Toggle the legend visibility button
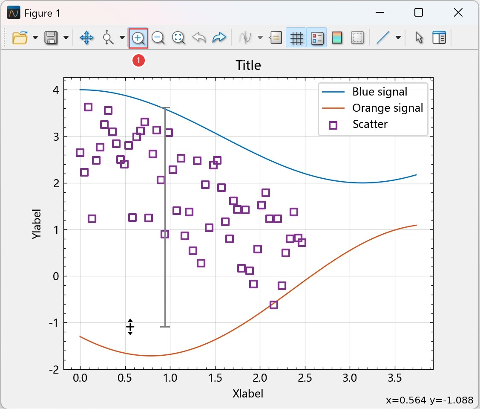480x409 pixels. pos(316,38)
